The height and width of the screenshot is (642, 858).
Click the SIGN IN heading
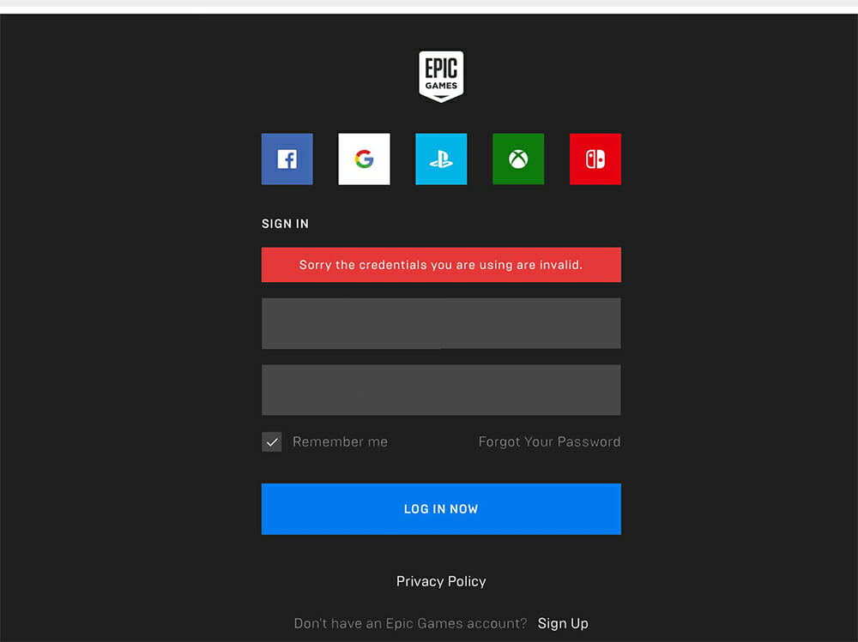point(285,224)
